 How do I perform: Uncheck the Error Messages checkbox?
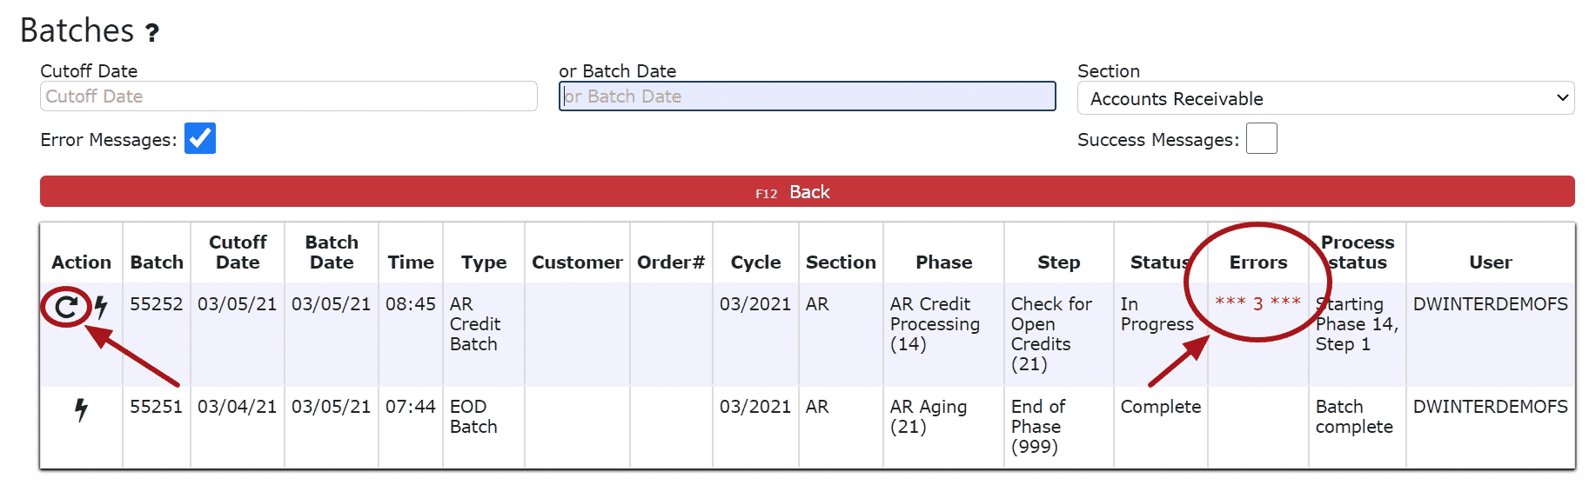[200, 139]
